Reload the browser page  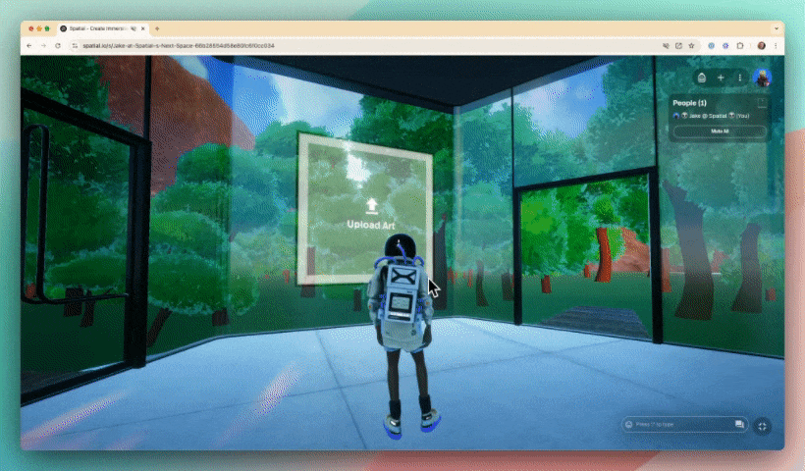pyautogui.click(x=58, y=46)
